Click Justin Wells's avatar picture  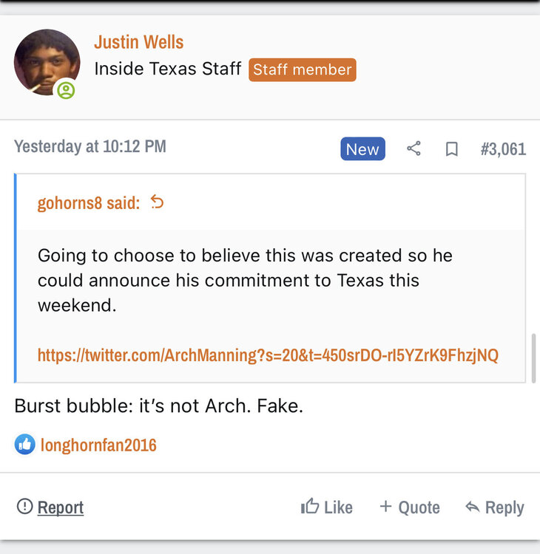pos(47,62)
